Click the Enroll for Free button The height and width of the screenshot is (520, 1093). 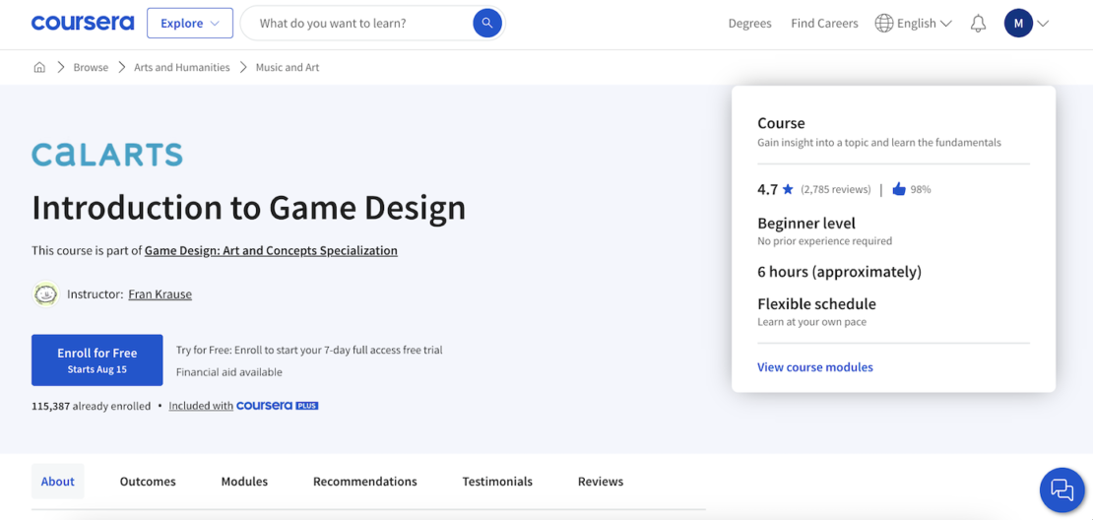click(96, 360)
